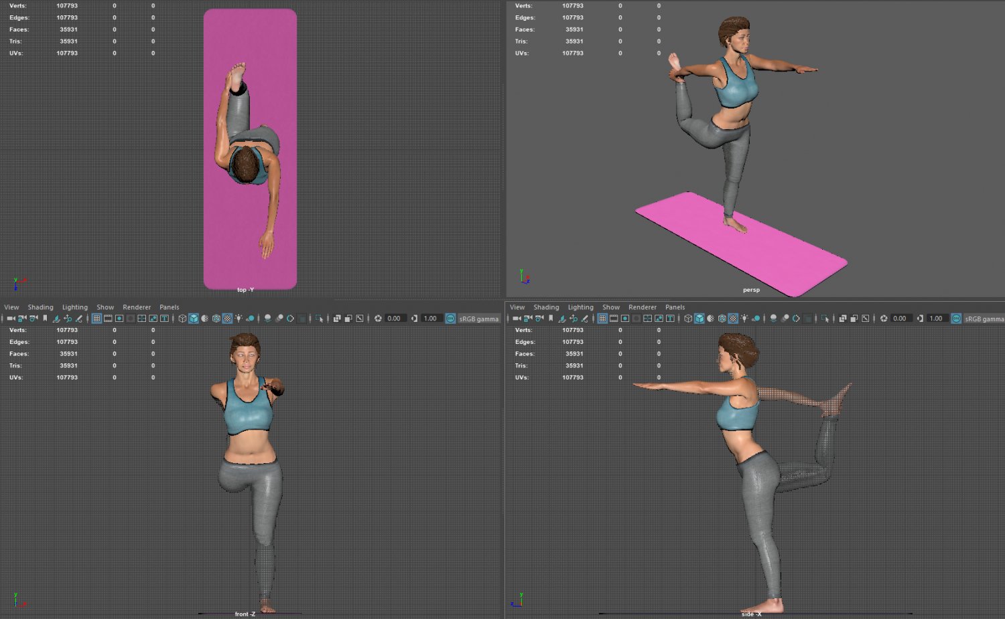Click exposure value 0.00 field in side panel
This screenshot has width=1005, height=619.
click(901, 319)
